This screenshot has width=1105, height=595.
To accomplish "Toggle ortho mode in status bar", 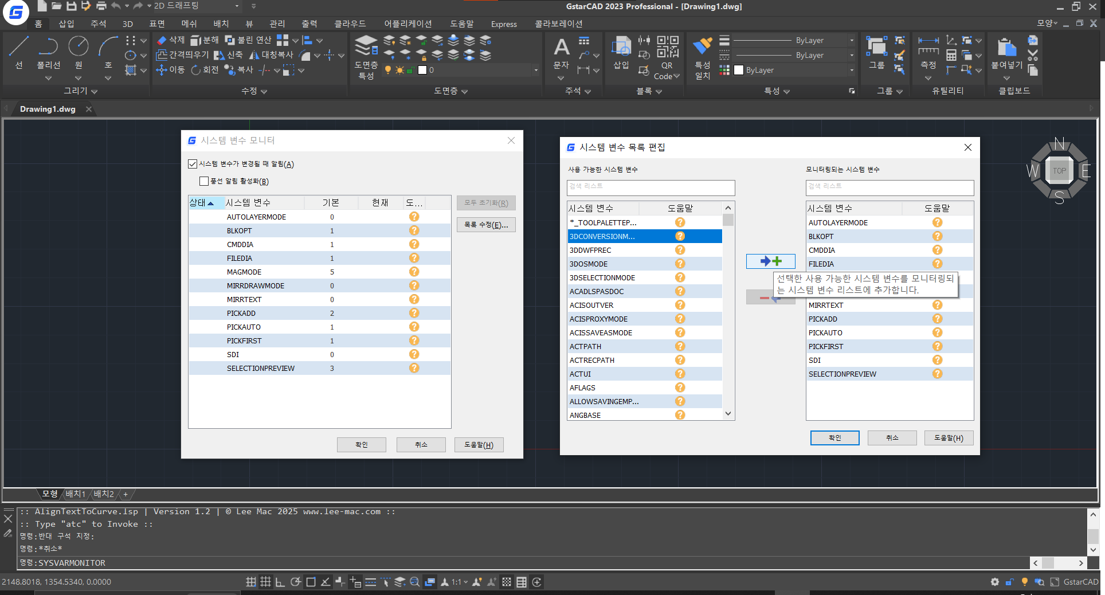I will [x=280, y=582].
